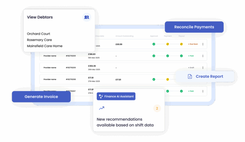Image resolution: width=245 pixels, height=142 pixels.
Task: Select Orchard Court in the debtors list
Action: 39,34
